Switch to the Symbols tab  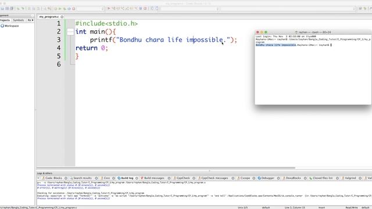pyautogui.click(x=18, y=20)
